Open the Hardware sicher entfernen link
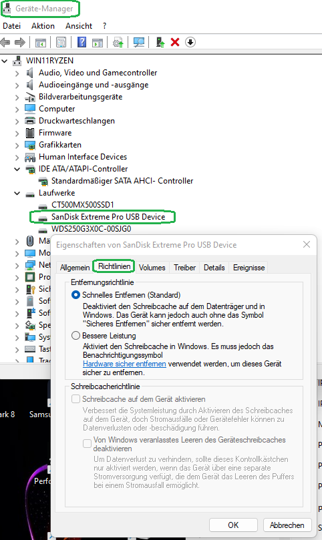This screenshot has width=322, height=540. click(x=124, y=364)
